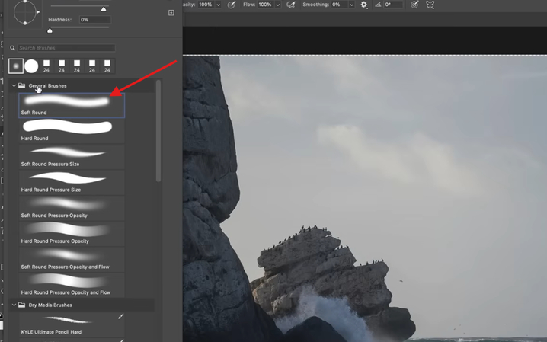Select recent hard round white circle thumbnail
This screenshot has height=342, width=547.
coord(31,66)
